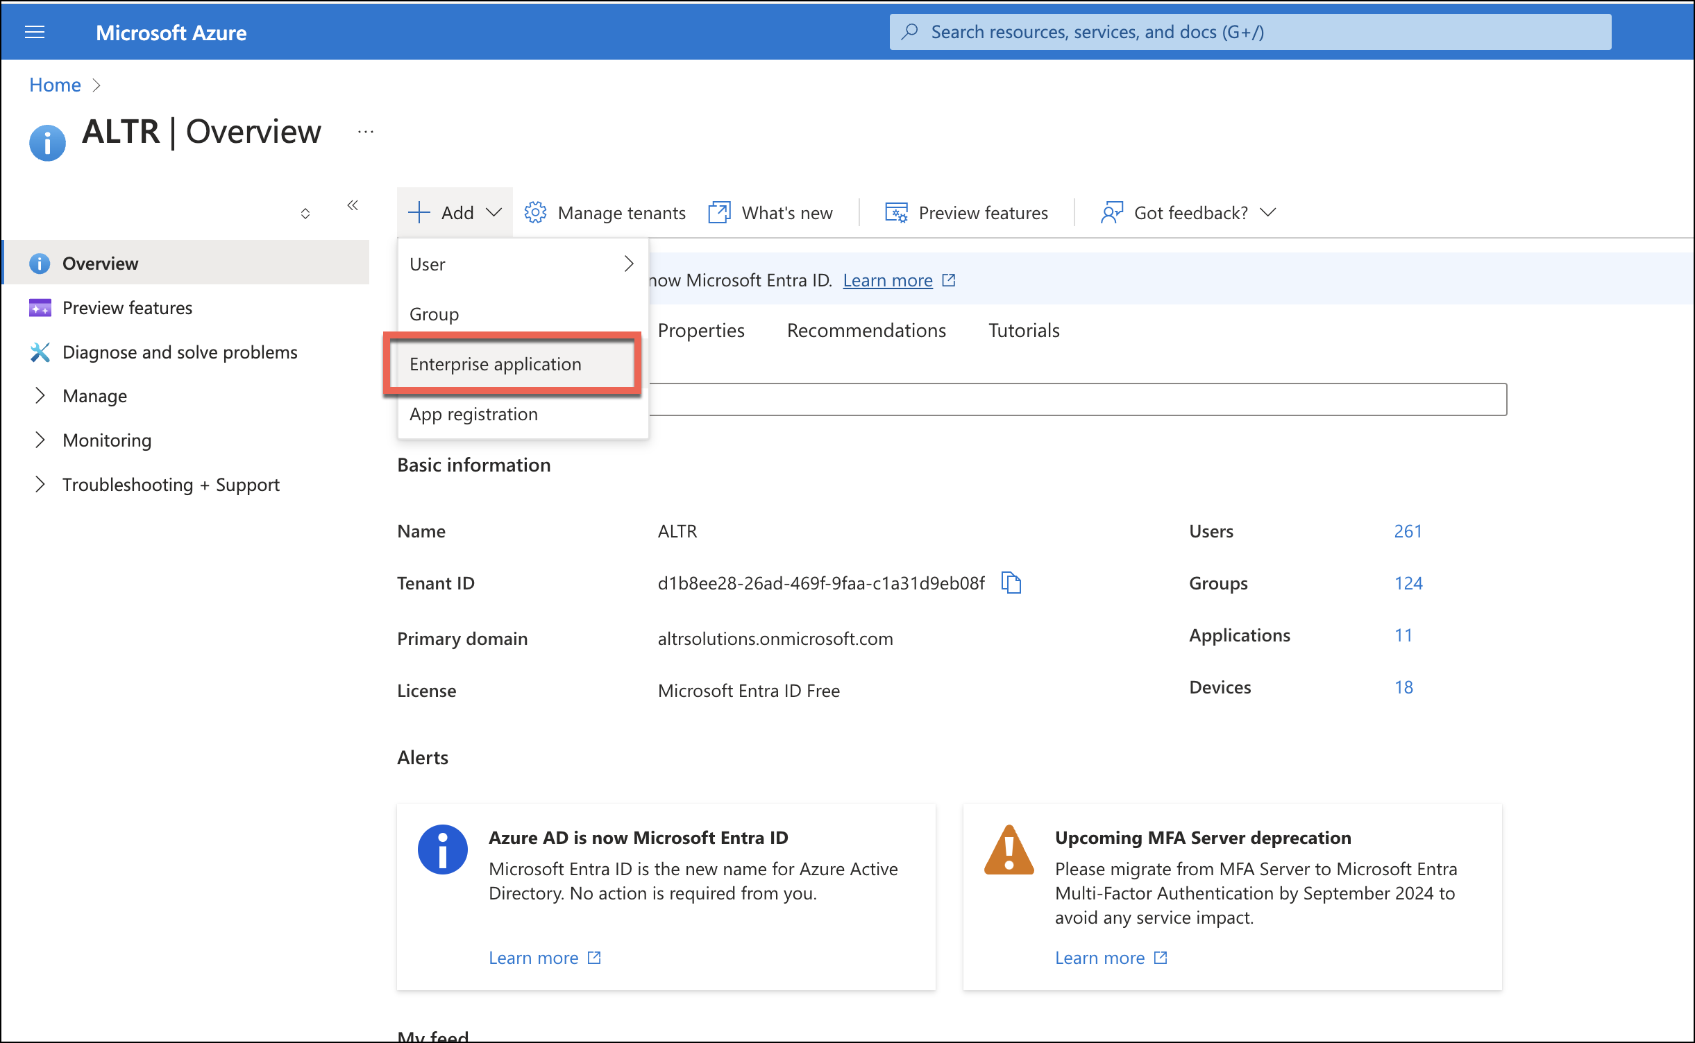Open Devices count 18
Screen dimensions: 1695x1043
pos(1403,687)
